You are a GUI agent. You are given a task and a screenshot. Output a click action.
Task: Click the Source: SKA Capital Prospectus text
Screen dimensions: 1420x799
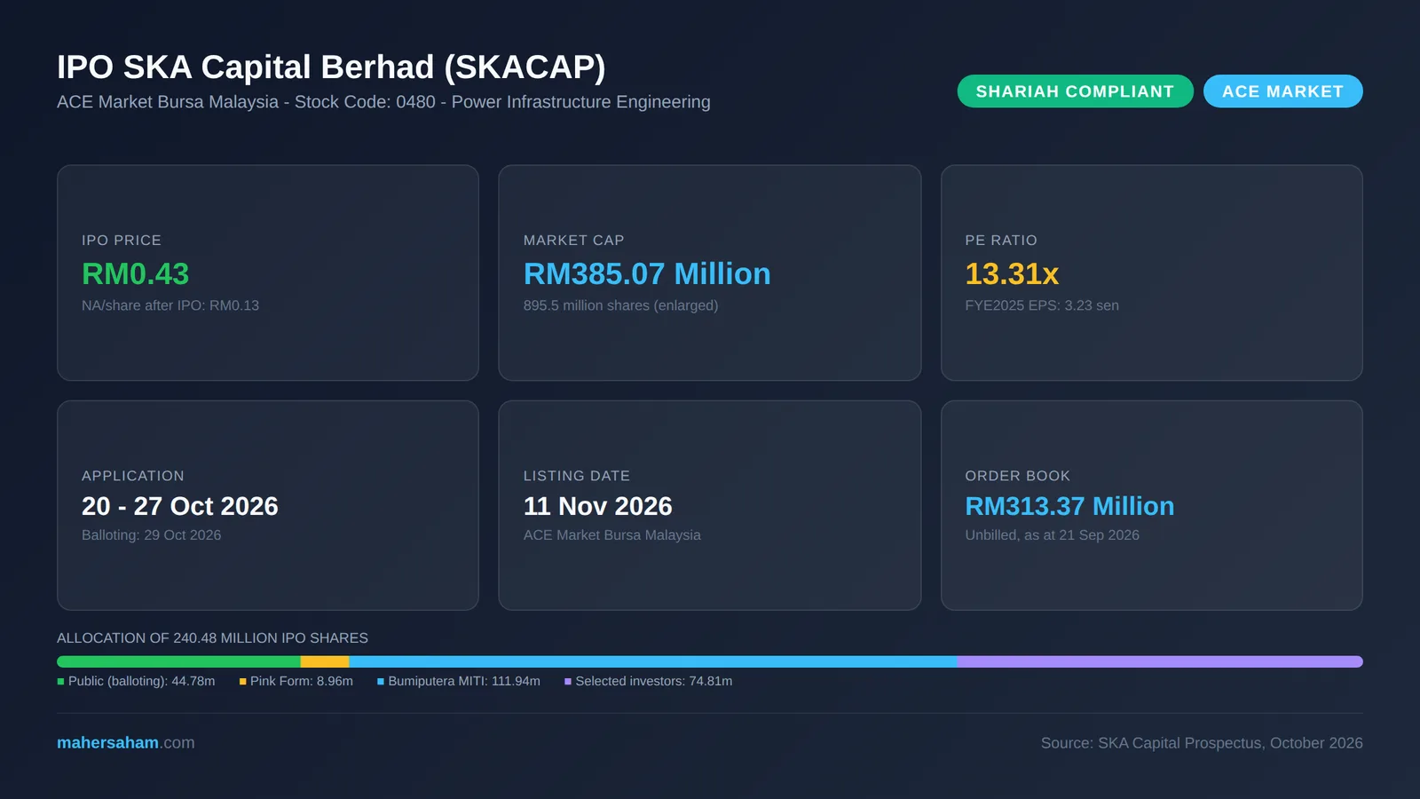coord(1202,743)
